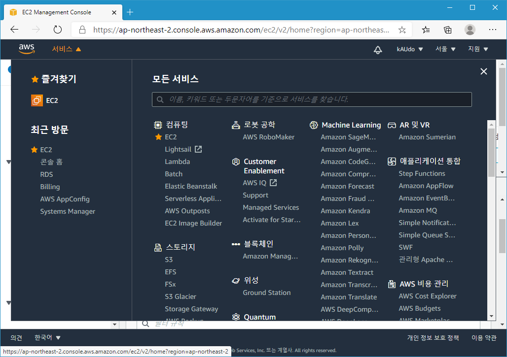Click the AWS logo home icon
Viewport: 507px width, 357px height.
(x=27, y=49)
